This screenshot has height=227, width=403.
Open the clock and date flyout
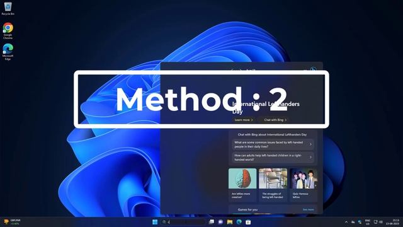coord(392,222)
